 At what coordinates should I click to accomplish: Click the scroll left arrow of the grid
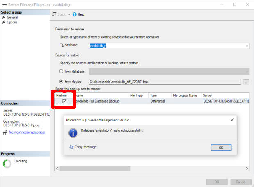[x=57, y=169]
